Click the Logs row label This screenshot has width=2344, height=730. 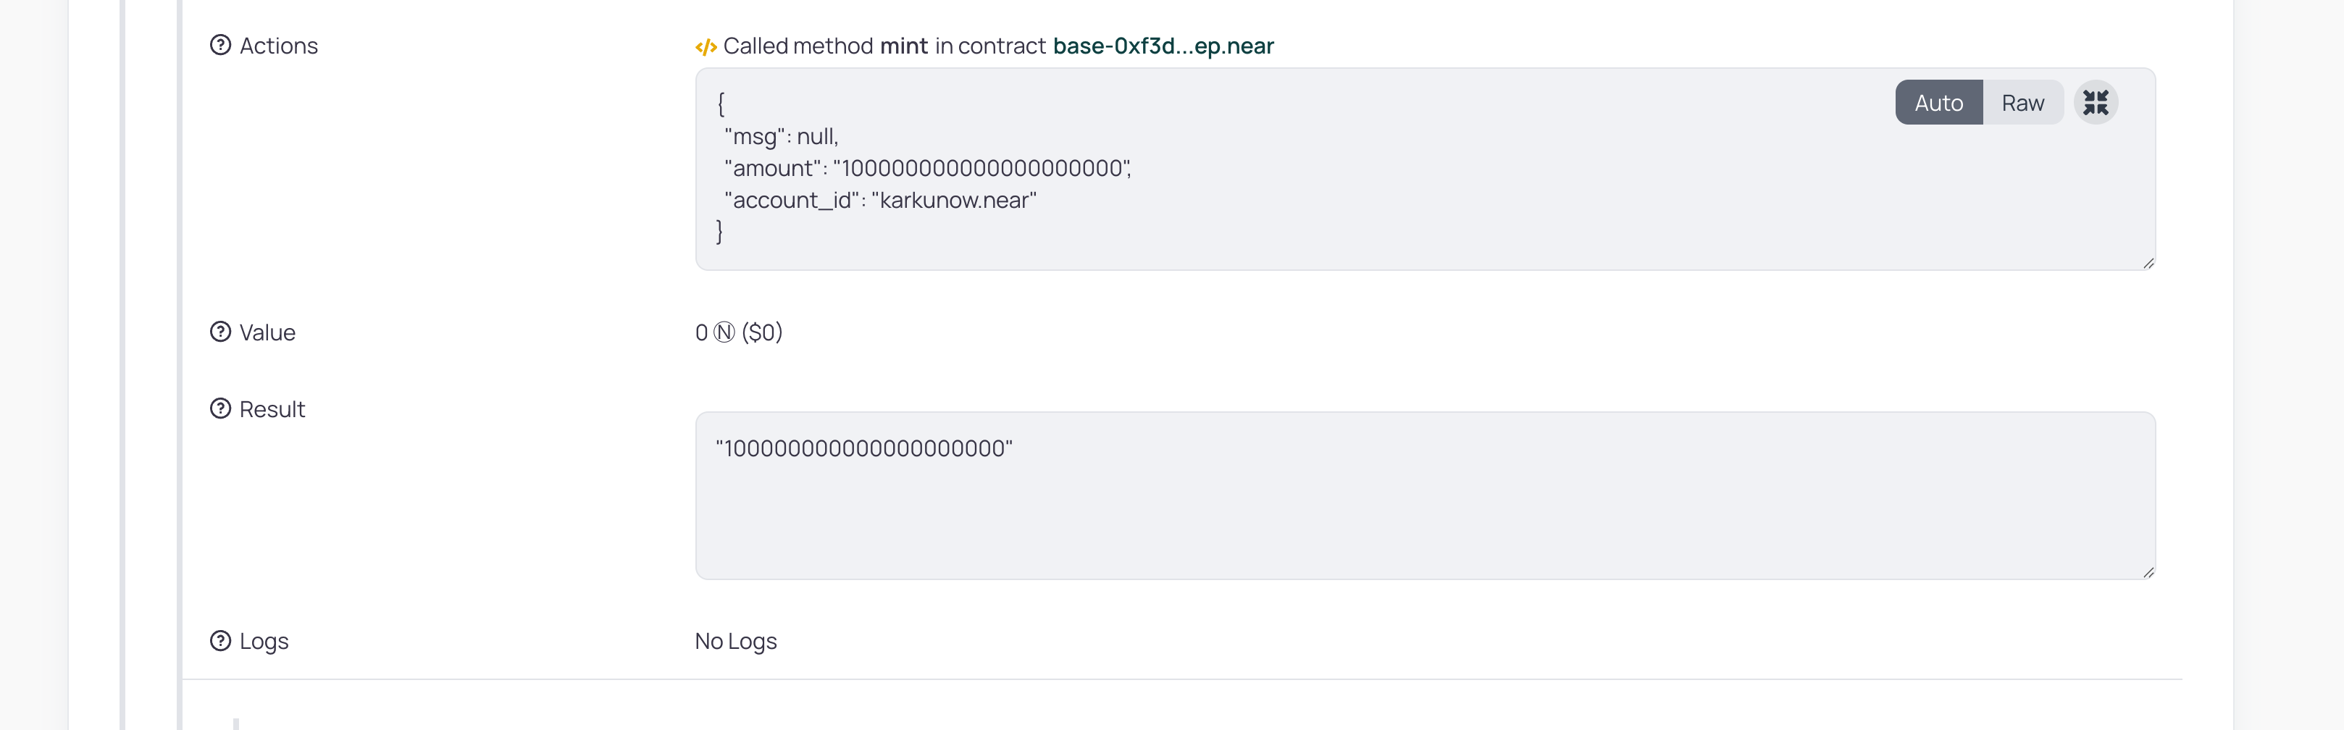click(264, 641)
